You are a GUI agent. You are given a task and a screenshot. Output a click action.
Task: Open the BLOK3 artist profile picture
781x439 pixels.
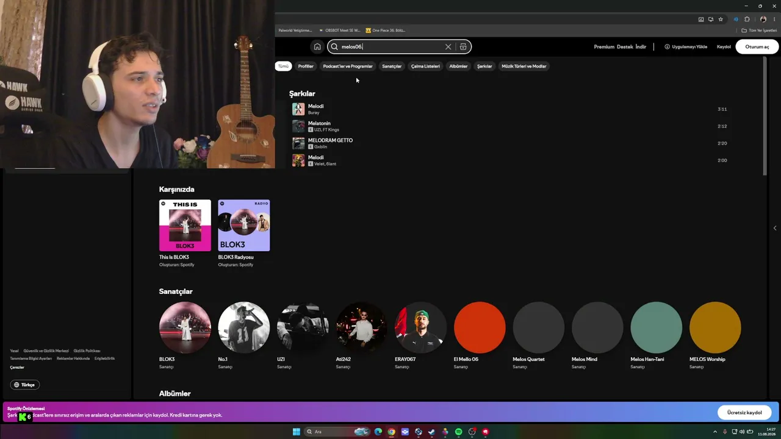pos(185,327)
